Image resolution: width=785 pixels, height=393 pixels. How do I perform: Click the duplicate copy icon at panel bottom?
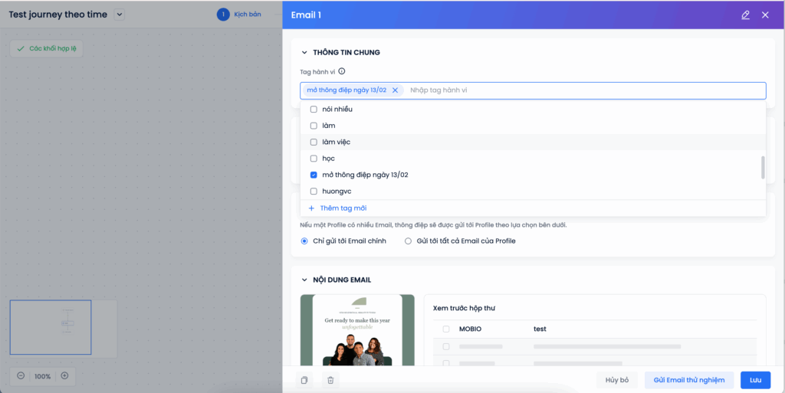(x=304, y=380)
